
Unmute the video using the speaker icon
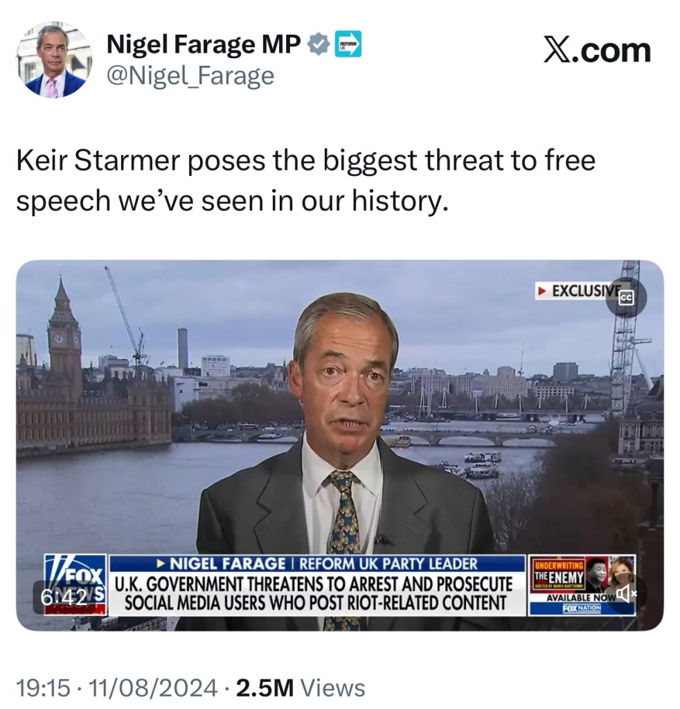[x=627, y=593]
